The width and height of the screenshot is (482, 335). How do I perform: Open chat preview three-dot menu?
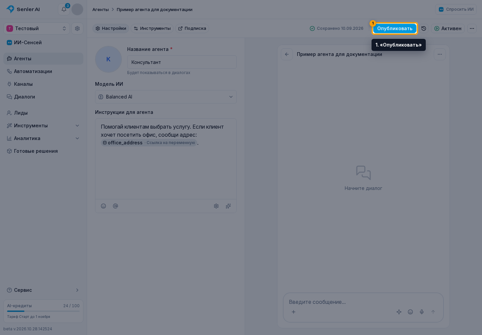click(440, 54)
